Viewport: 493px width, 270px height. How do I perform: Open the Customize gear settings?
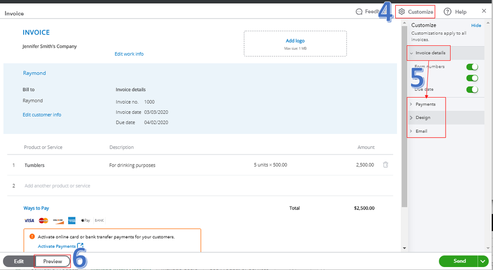pyautogui.click(x=416, y=12)
